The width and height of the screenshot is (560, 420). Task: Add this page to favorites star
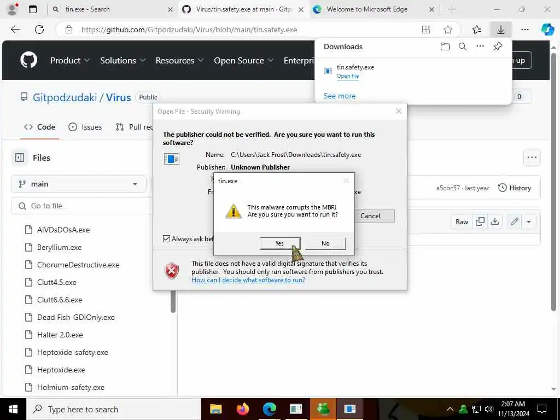pos(448,30)
